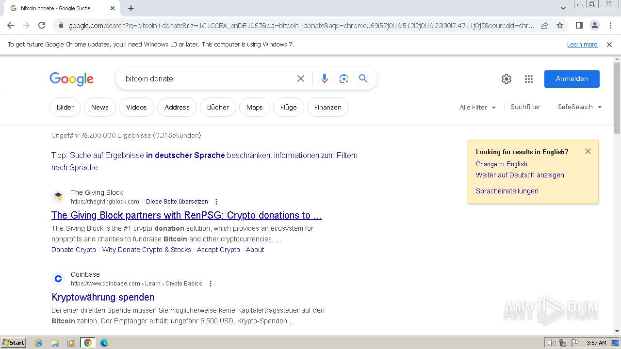Bookmark this page with the star icon
The height and width of the screenshot is (349, 621).
click(560, 25)
